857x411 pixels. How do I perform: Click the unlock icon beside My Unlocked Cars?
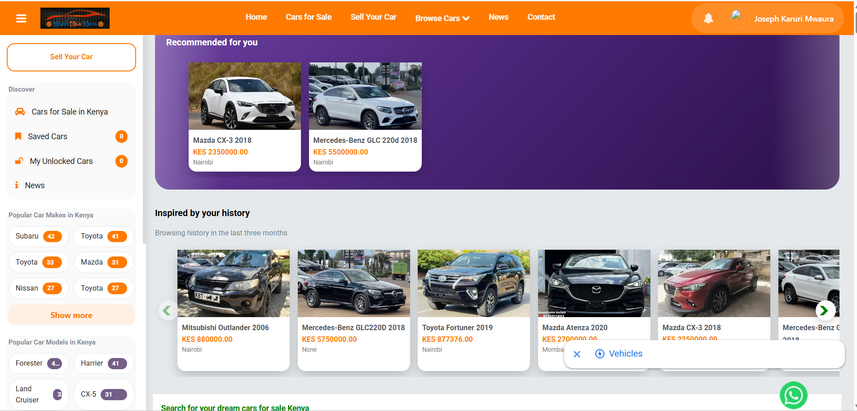19,161
